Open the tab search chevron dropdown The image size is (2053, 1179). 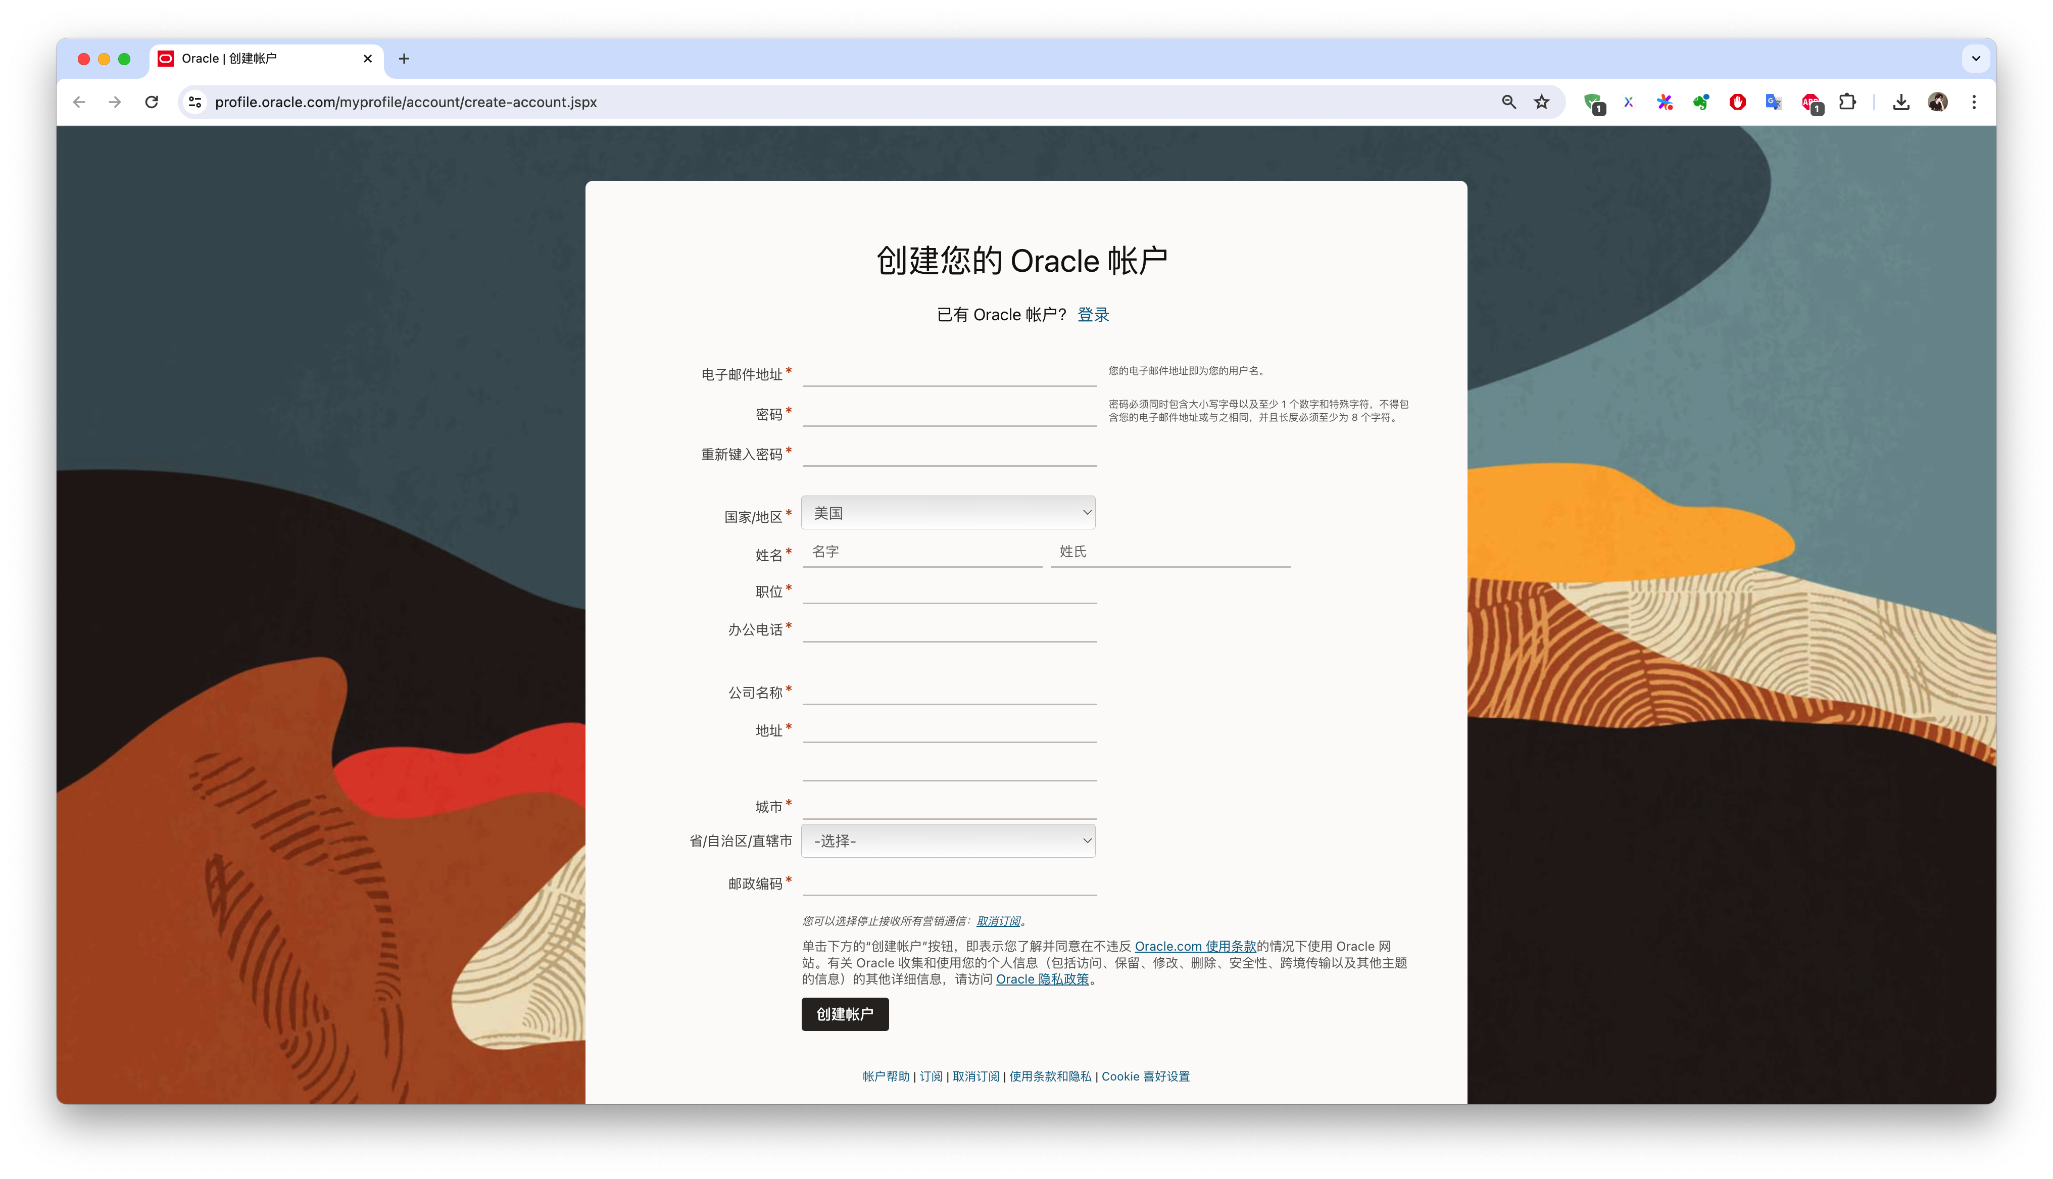[1975, 58]
